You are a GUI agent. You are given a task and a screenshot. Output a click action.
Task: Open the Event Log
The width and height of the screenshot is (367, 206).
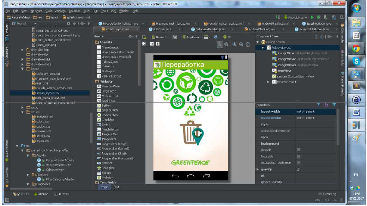click(327, 194)
